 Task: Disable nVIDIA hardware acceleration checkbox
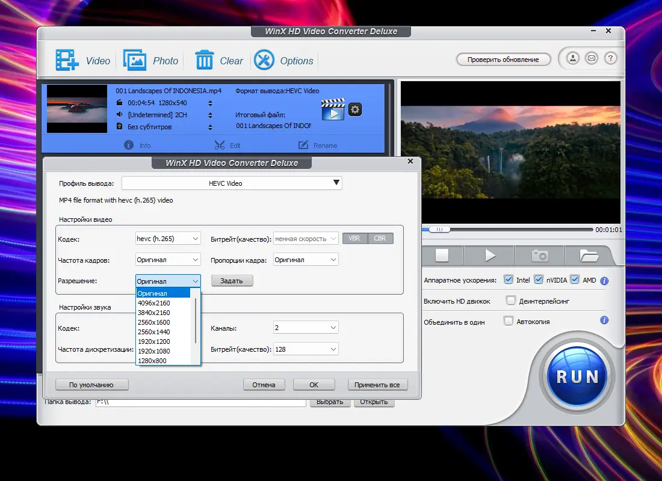tap(539, 280)
